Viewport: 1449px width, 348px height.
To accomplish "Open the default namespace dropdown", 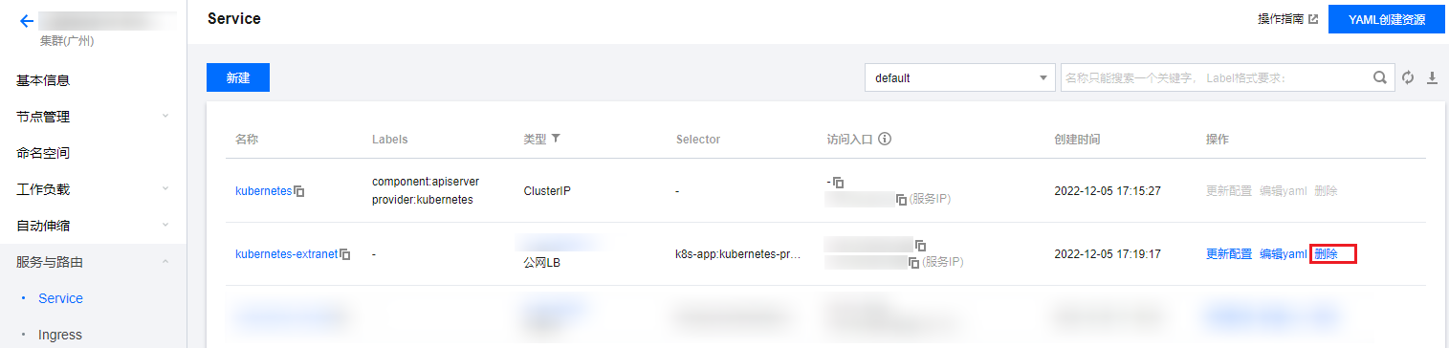I will (959, 77).
